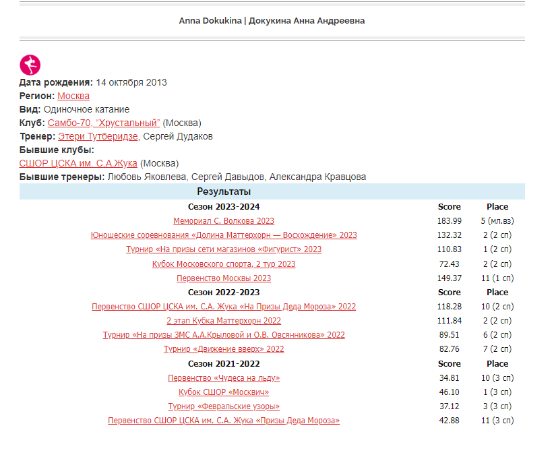The height and width of the screenshot is (457, 554).
Task: Open Первенство Москвы 2023 link
Action: click(x=224, y=278)
